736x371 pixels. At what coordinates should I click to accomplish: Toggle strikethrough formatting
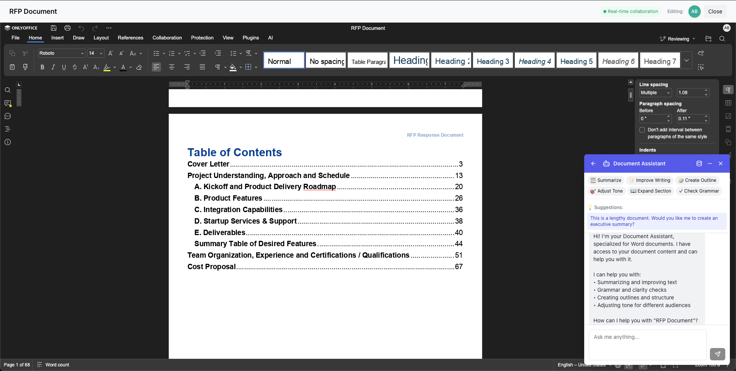75,67
